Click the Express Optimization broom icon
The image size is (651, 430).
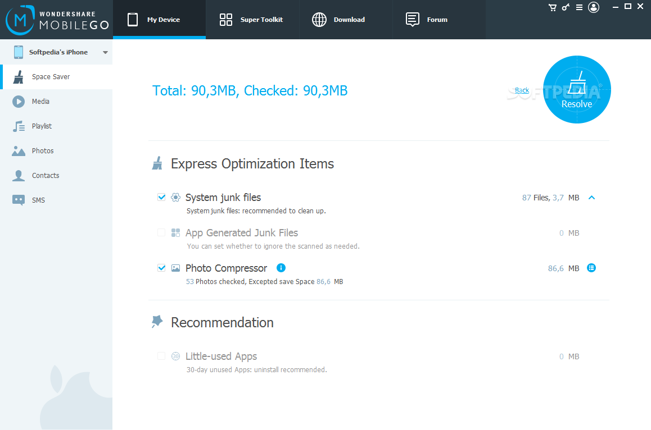[x=157, y=163]
